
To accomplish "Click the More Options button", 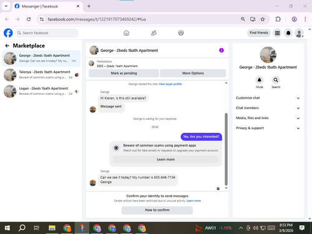I will [193, 73].
